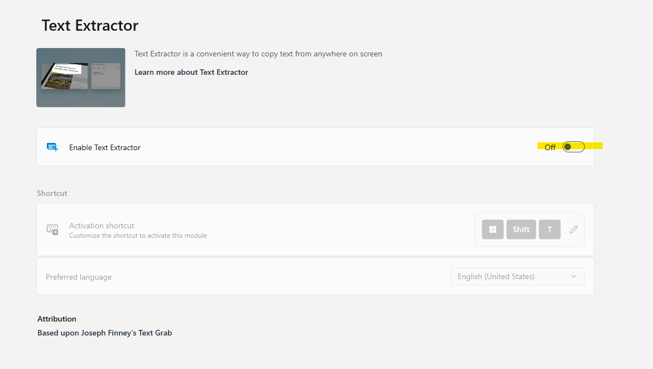The height and width of the screenshot is (369, 653).
Task: Click the blue copy-text icon next to Enable Text Extractor
Action: pyautogui.click(x=52, y=146)
